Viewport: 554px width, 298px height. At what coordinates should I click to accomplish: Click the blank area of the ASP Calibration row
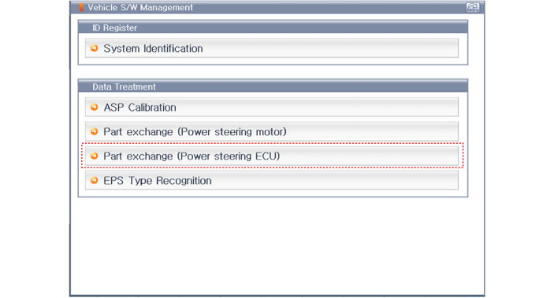(318, 107)
